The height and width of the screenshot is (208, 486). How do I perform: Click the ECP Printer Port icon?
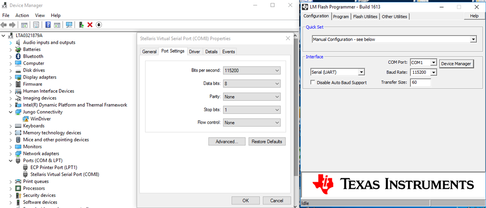26,167
